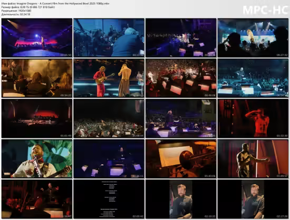
Task: Open the dark wide stage shot at 01:01:49
Action: point(37,118)
